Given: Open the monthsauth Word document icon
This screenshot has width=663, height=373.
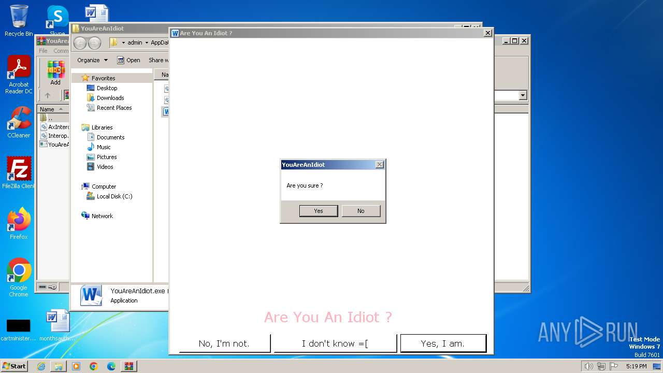Looking at the screenshot, I should click(x=57, y=325).
